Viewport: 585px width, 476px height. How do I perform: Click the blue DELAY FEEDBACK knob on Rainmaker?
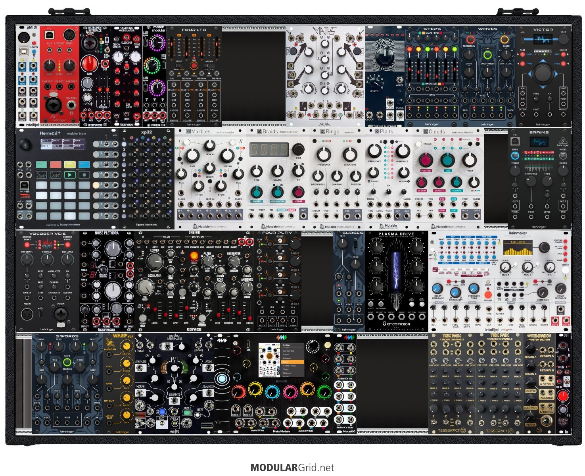pyautogui.click(x=437, y=289)
